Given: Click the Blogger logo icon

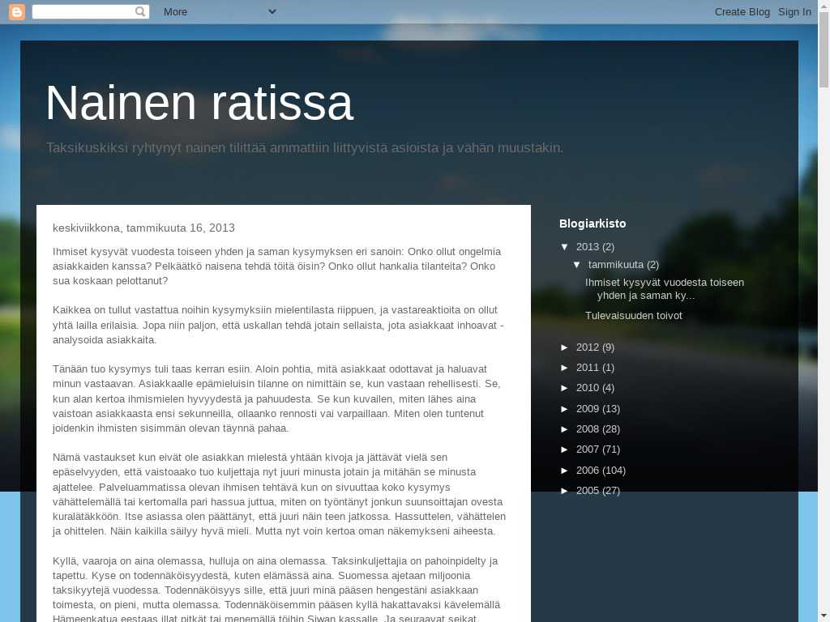Looking at the screenshot, I should (x=16, y=11).
